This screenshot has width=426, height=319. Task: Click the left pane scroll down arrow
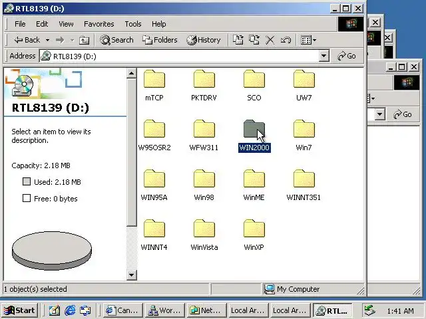point(132,275)
